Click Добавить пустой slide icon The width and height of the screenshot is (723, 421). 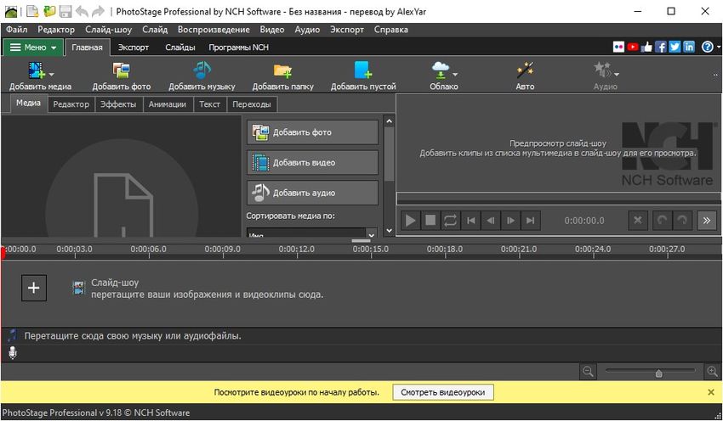(x=363, y=70)
